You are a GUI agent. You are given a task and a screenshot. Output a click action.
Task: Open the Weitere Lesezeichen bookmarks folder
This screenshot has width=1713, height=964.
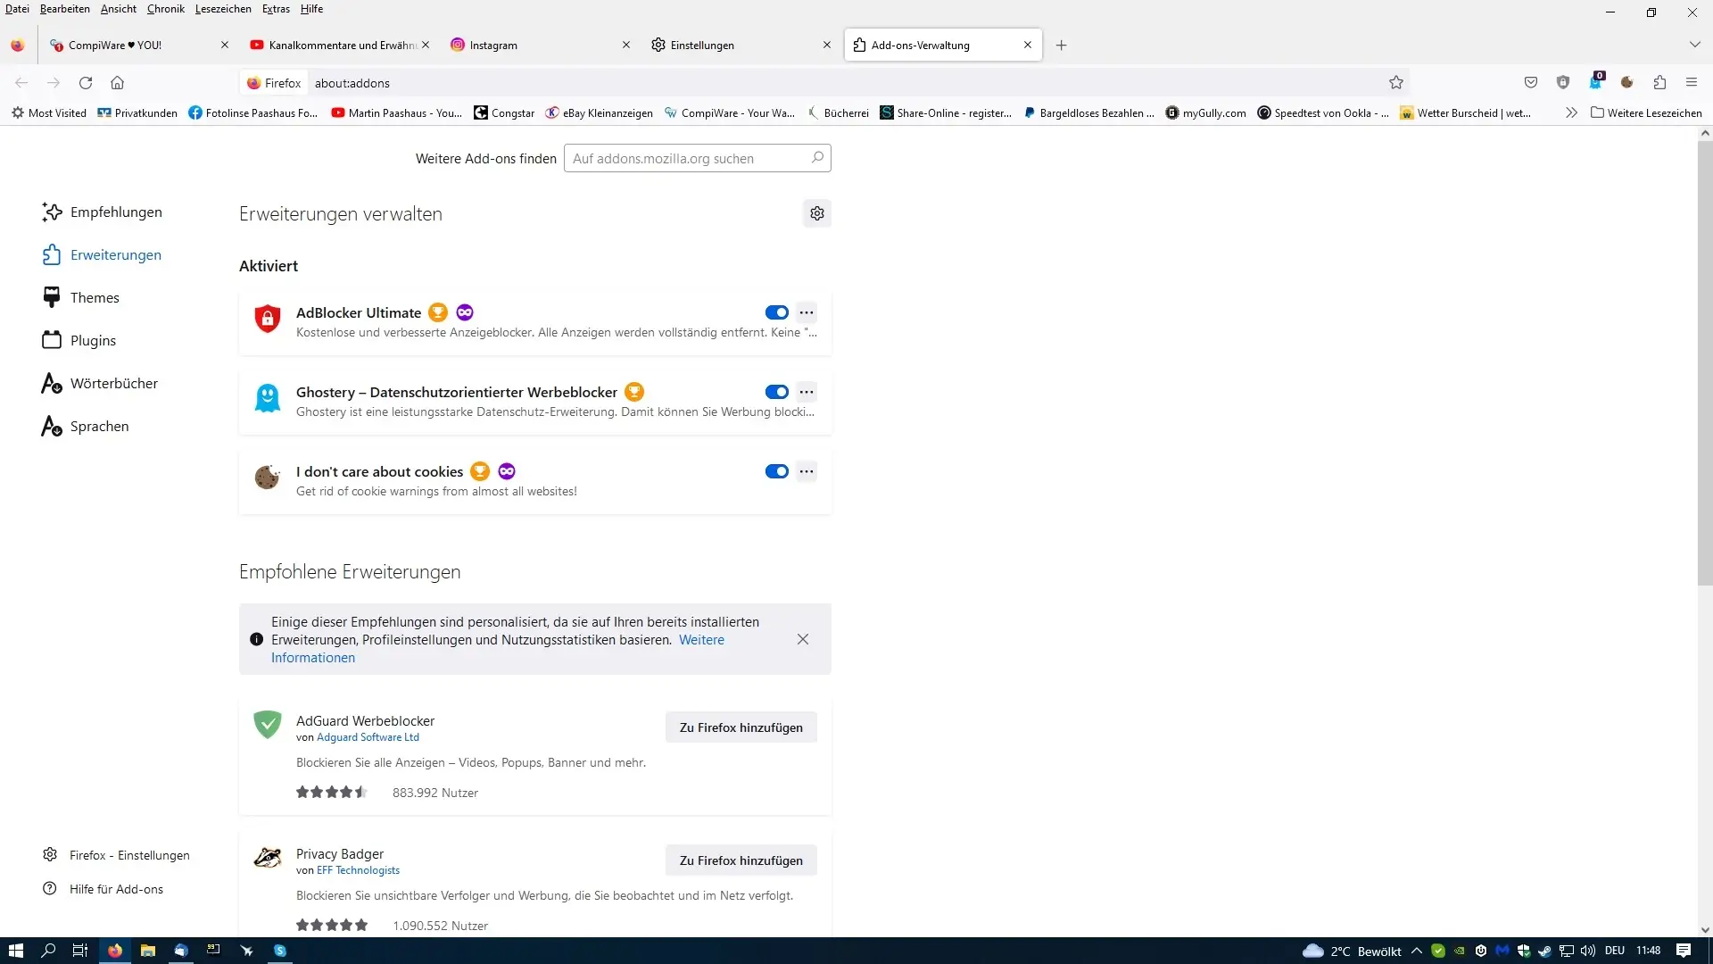click(1646, 112)
